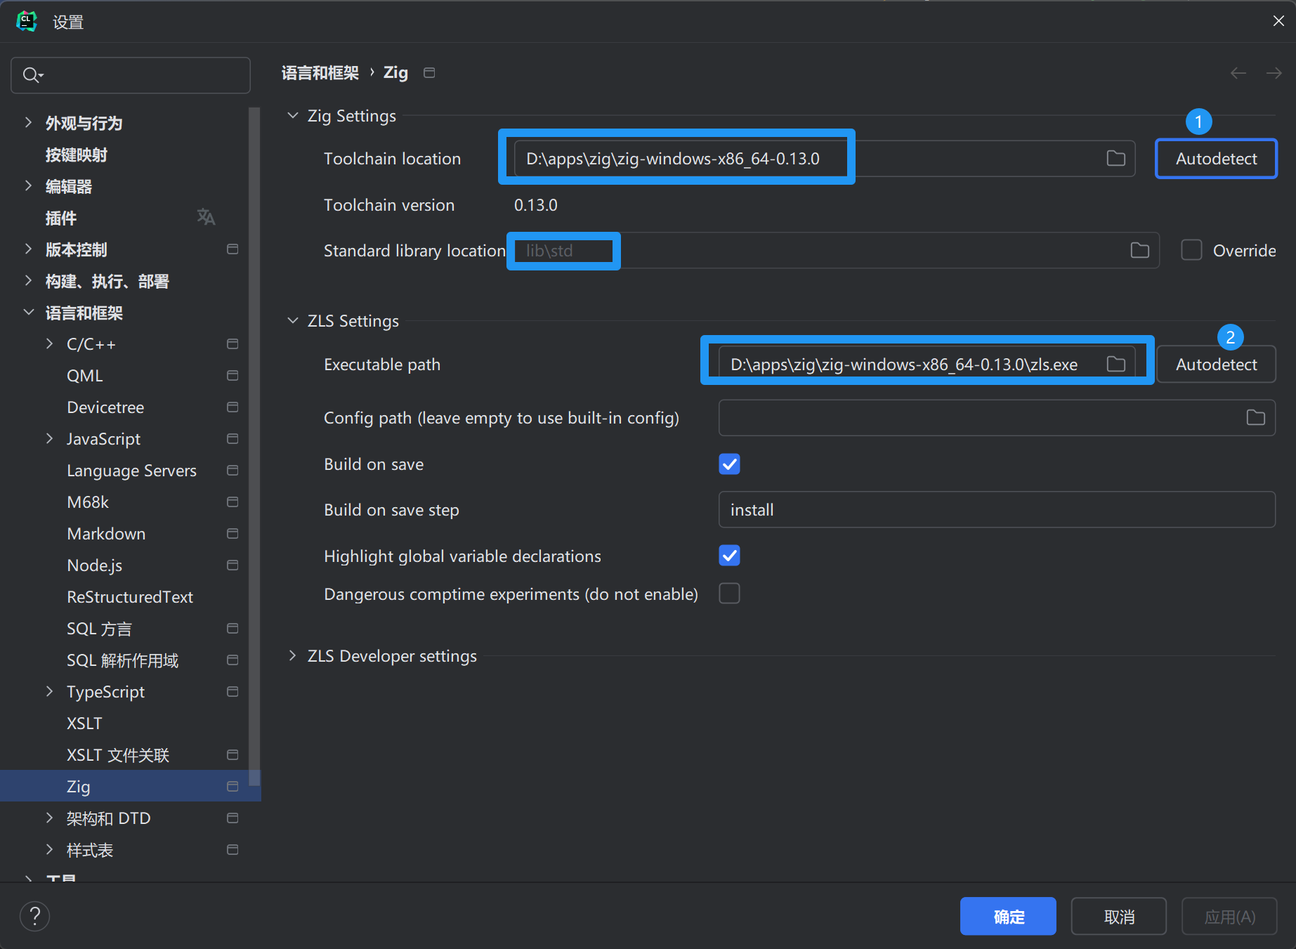Expand 构建、执行、部署 node

click(28, 280)
